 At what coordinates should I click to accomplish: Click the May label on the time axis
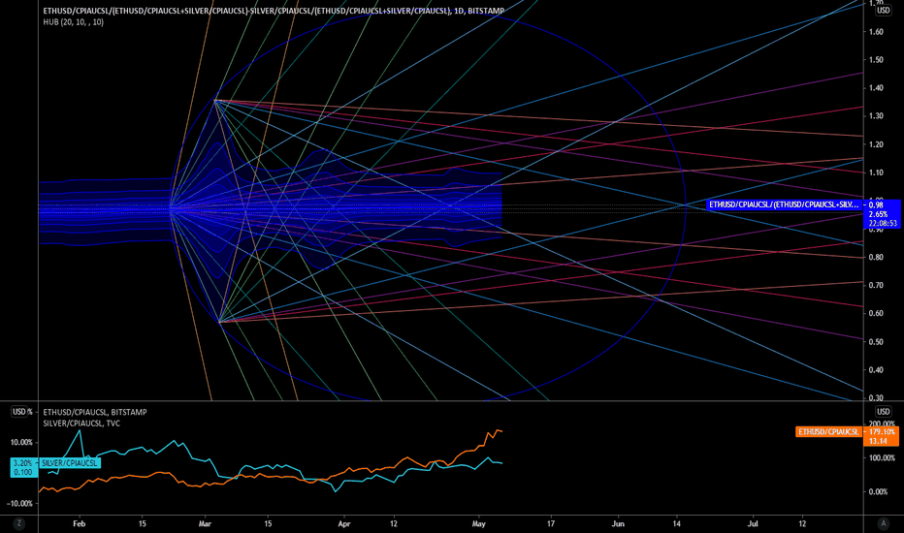[478, 523]
